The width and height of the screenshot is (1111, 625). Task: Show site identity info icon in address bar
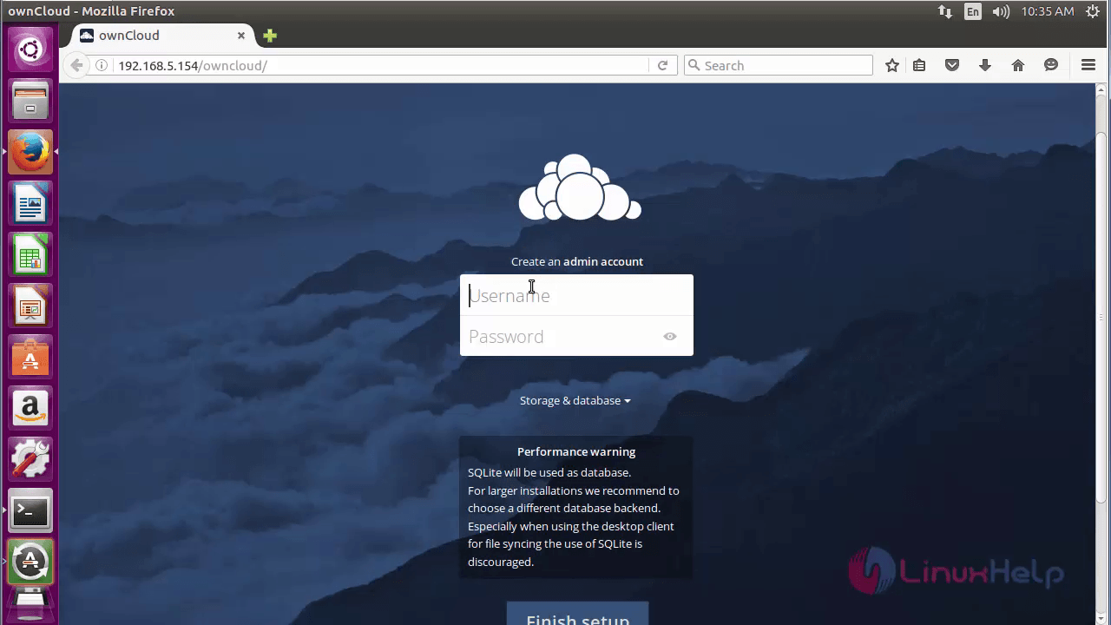point(102,65)
